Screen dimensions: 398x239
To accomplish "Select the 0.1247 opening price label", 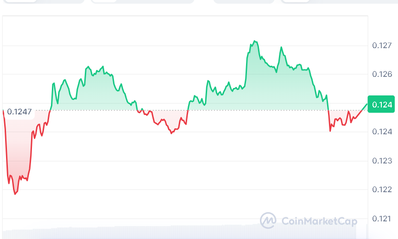I will coord(19,112).
